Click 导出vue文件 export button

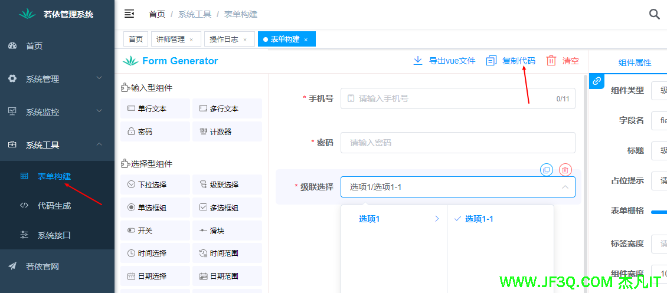444,60
